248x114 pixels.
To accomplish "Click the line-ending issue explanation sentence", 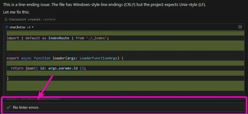I will pos(104,4).
